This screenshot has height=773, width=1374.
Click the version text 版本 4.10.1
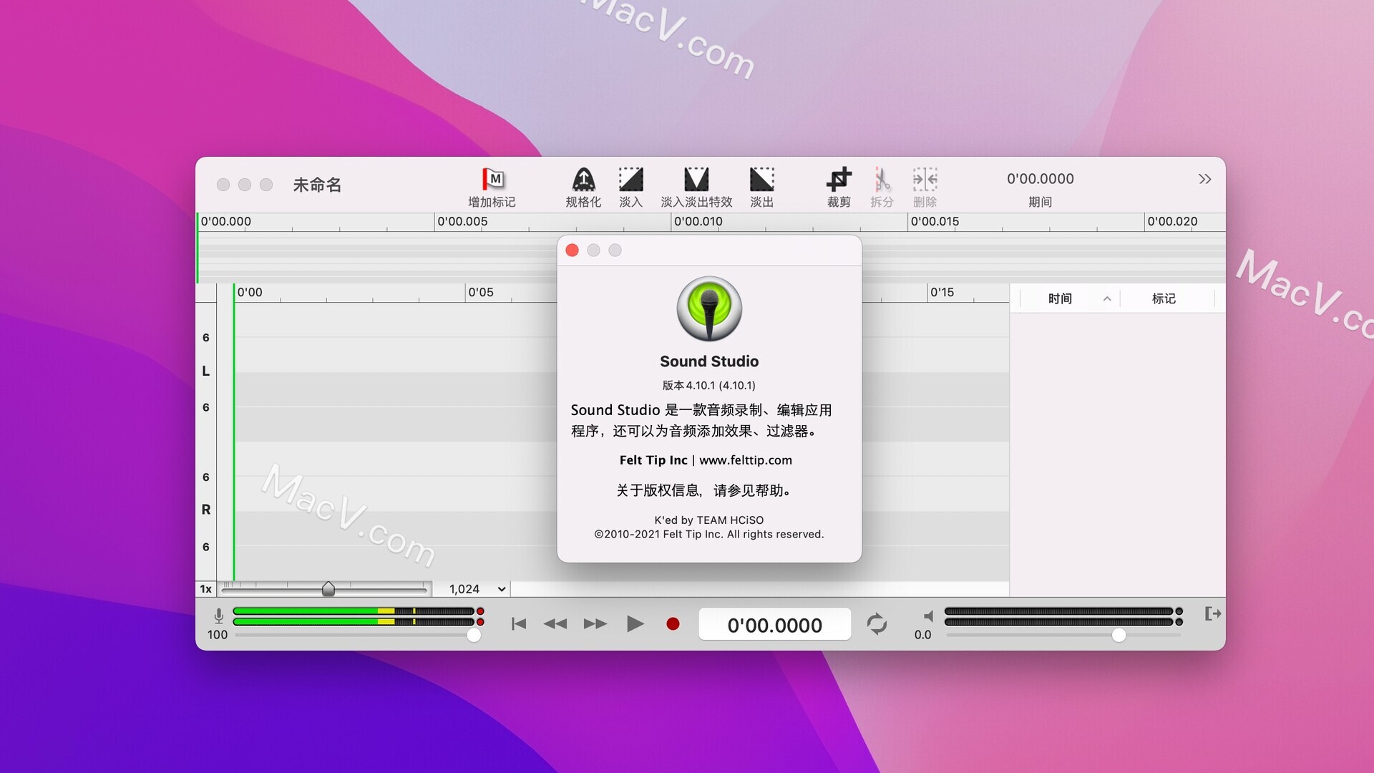[x=709, y=385]
